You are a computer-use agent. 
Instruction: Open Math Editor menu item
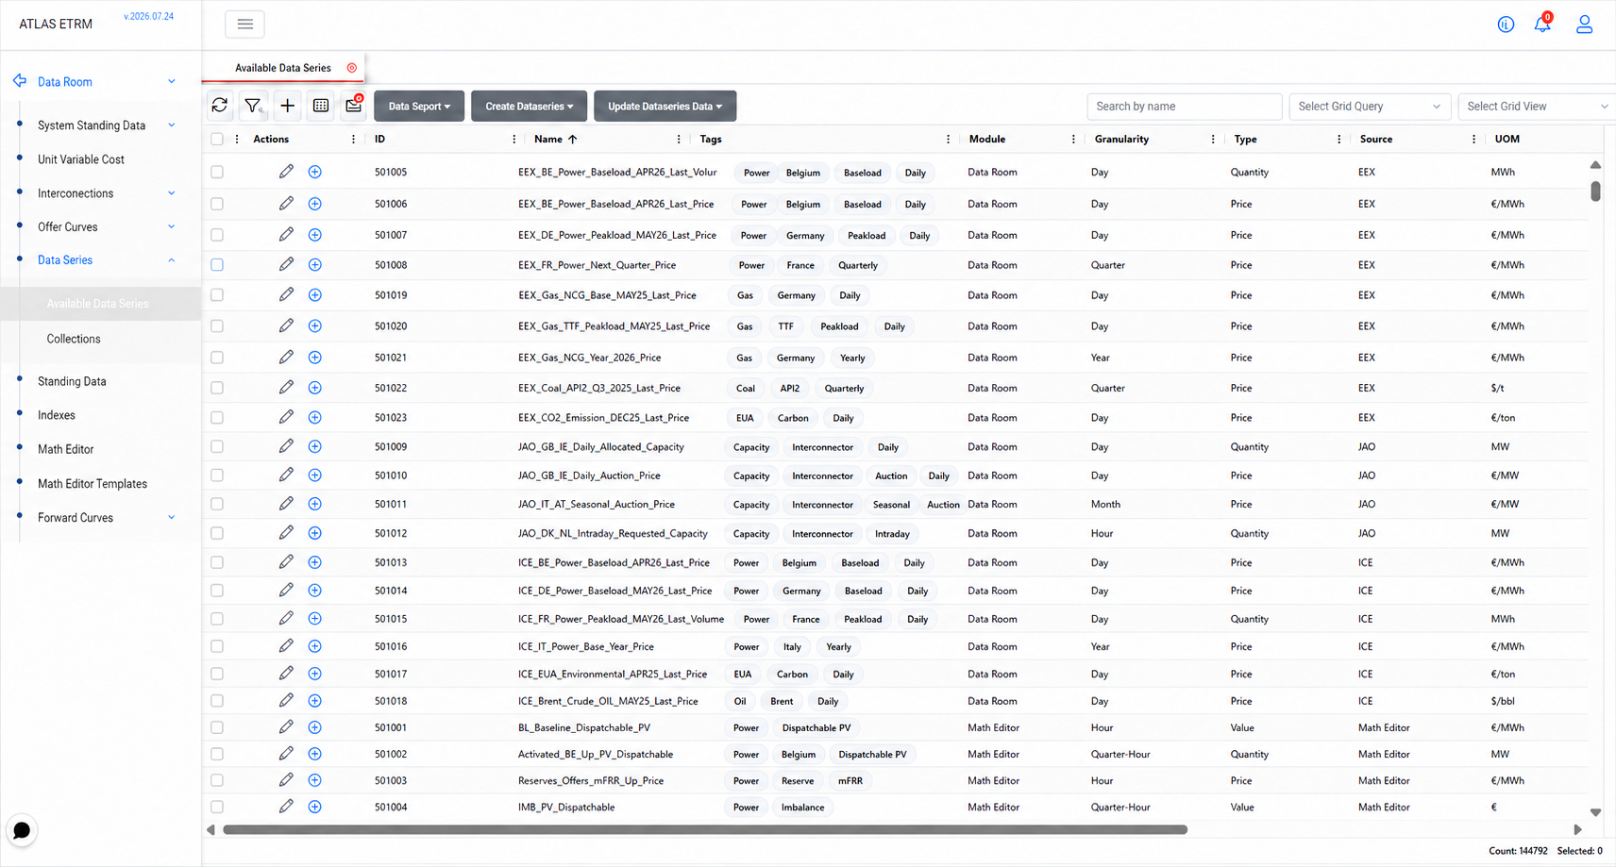[x=66, y=449]
